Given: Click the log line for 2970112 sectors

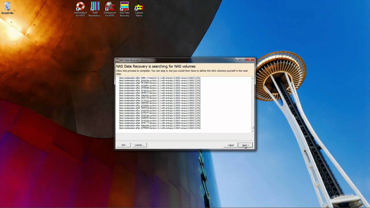Looking at the screenshot, I should point(160,101).
